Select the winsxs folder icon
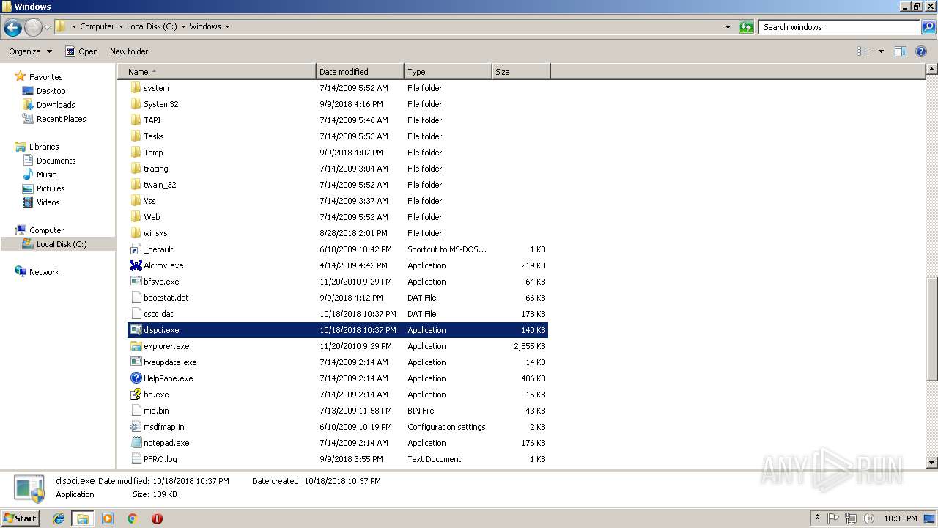Viewport: 938px width, 528px height. coord(136,233)
